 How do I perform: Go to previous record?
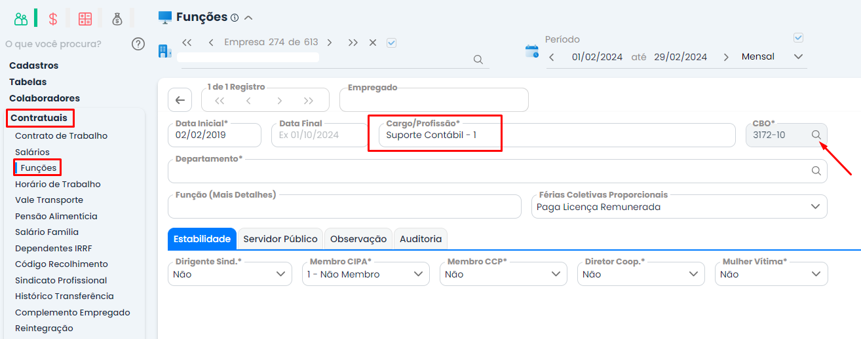pyautogui.click(x=249, y=101)
